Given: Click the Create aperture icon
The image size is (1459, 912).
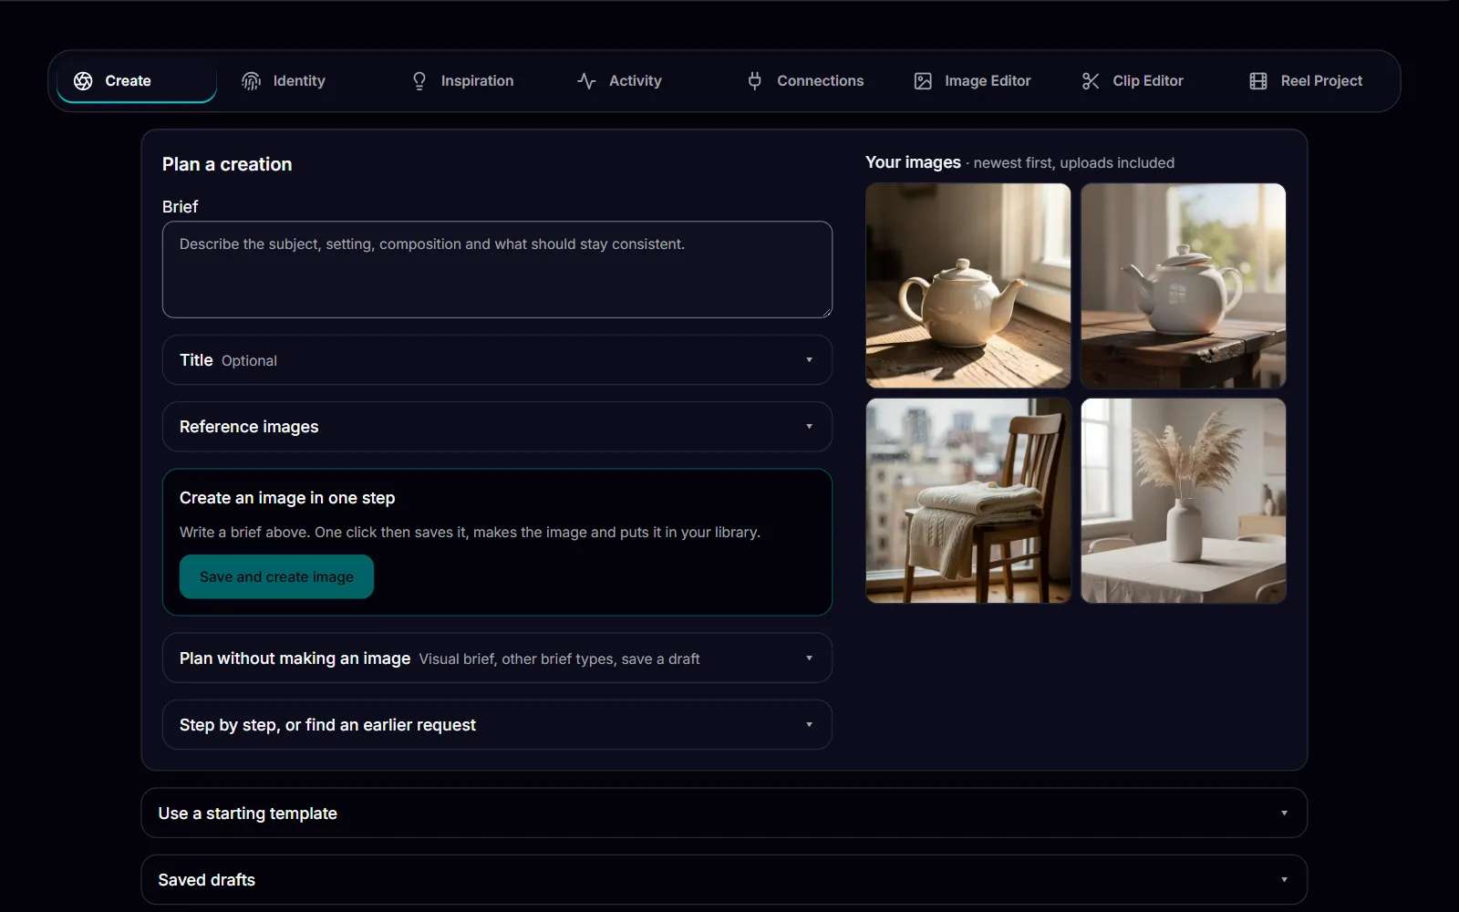Looking at the screenshot, I should click(83, 81).
